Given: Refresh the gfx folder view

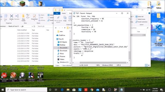Looking at the screenshot, I should point(34,26).
